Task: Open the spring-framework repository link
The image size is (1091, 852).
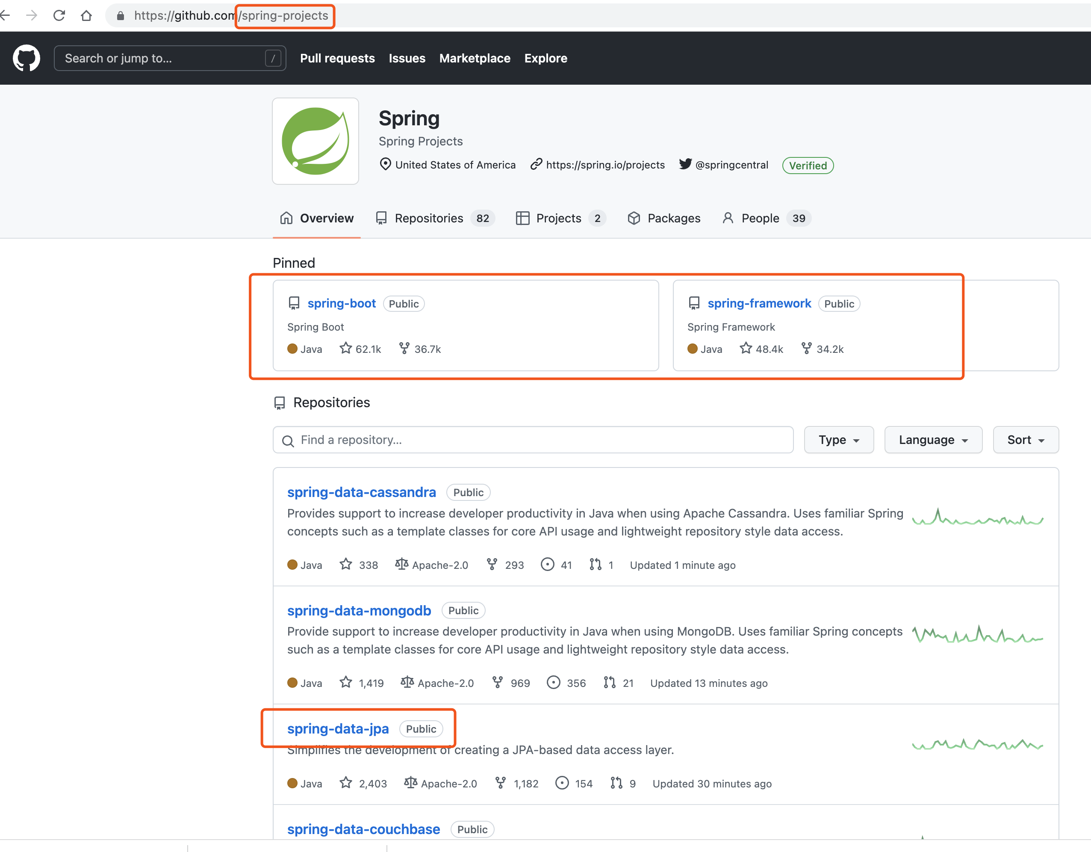Action: pyautogui.click(x=759, y=303)
